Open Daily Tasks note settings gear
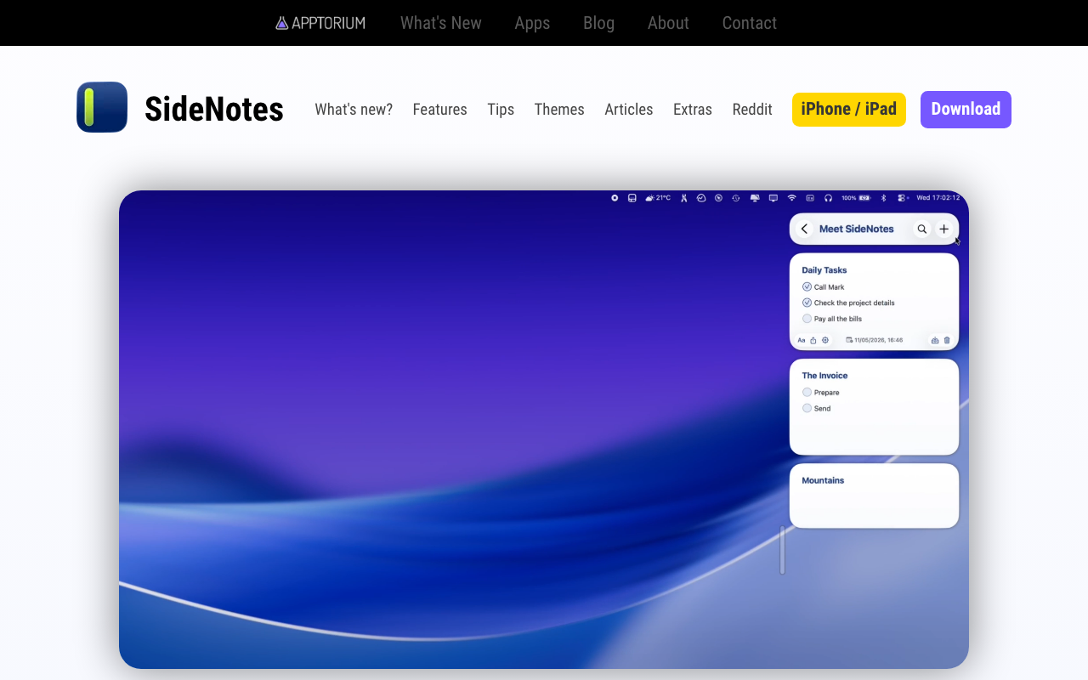Viewport: 1088px width, 680px height. pos(824,340)
